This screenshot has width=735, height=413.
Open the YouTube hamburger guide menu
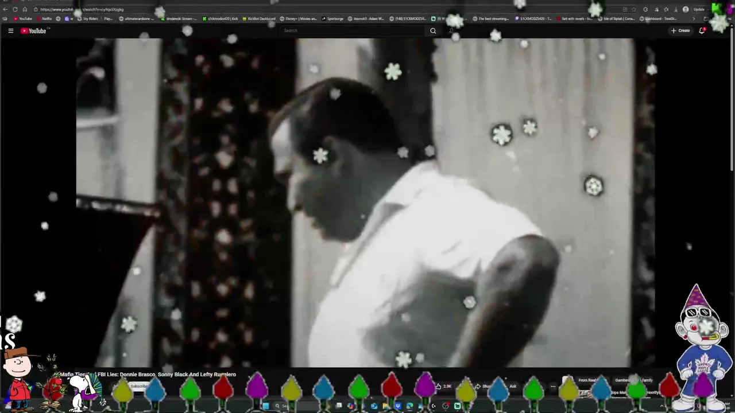point(10,31)
